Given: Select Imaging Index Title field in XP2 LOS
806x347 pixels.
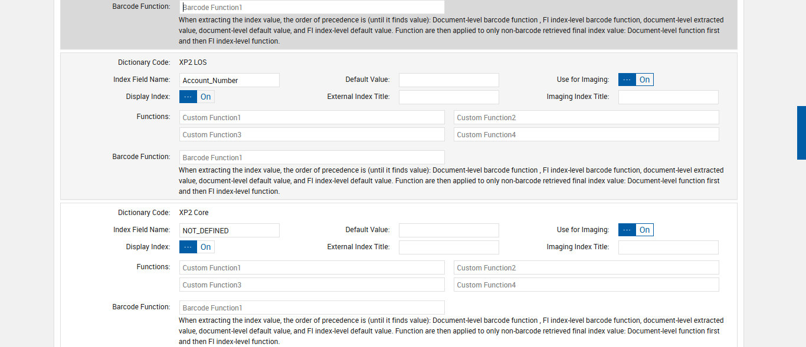Looking at the screenshot, I should [x=668, y=97].
